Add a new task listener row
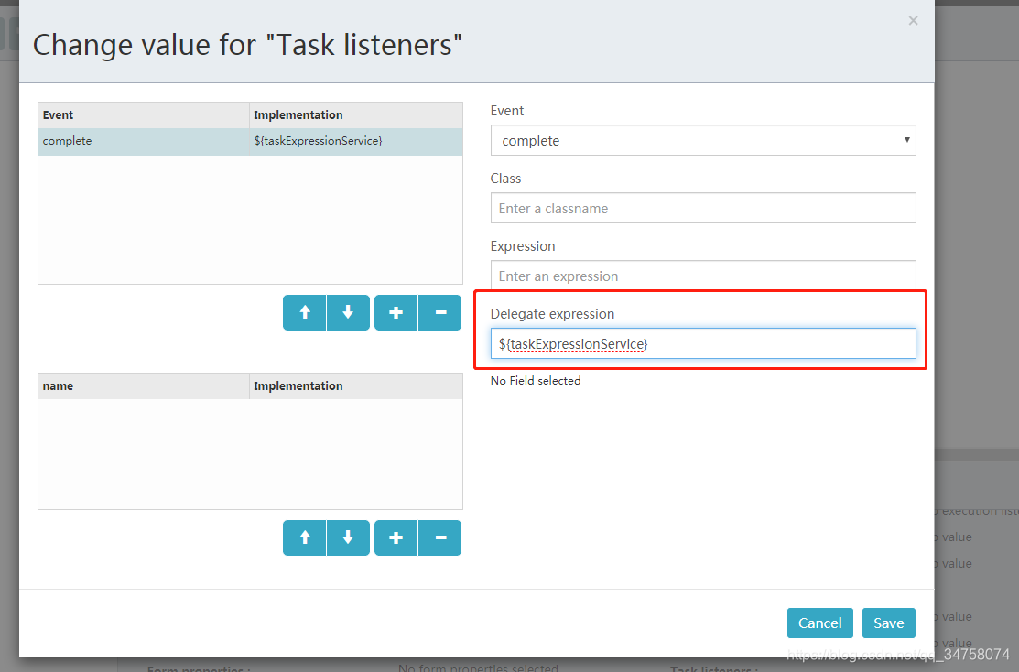Screen dimensions: 1019x672 point(396,312)
